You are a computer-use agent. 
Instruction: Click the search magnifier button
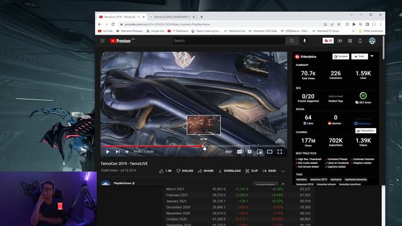[x=291, y=41]
